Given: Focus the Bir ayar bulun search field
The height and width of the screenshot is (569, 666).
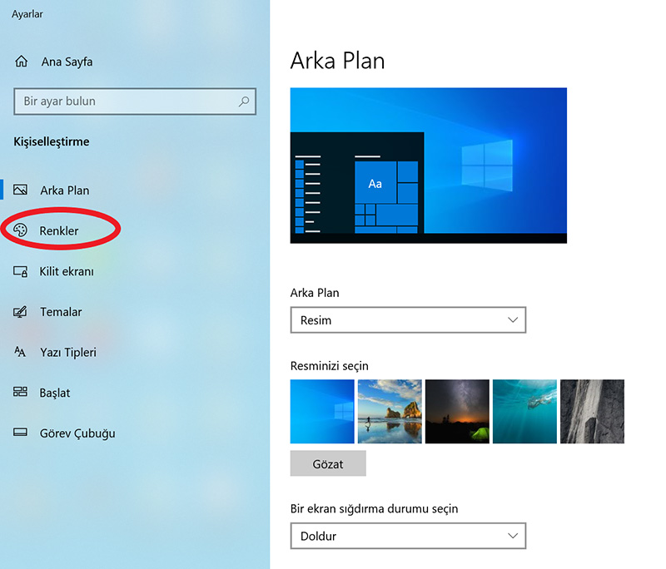Looking at the screenshot, I should (135, 101).
